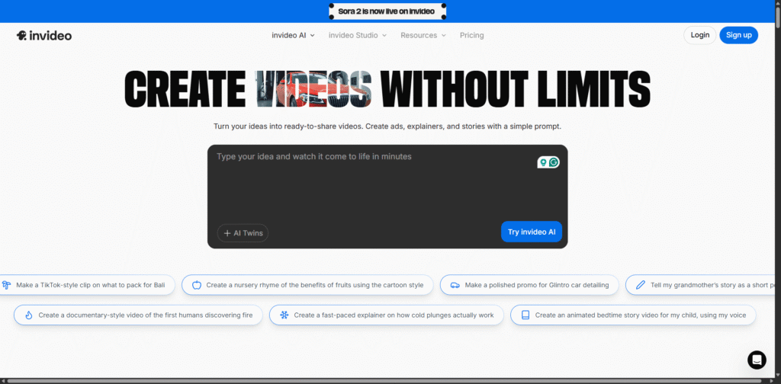
Task: Click the invideo logo
Action: 43,35
